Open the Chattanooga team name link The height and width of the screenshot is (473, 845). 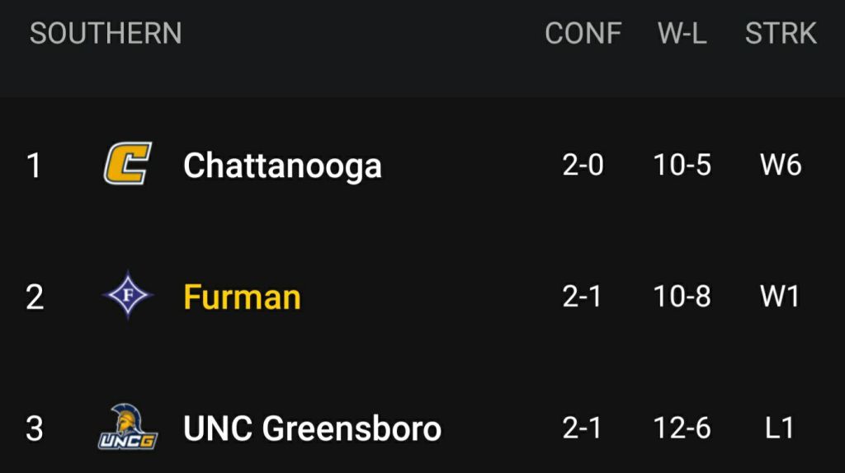point(282,166)
